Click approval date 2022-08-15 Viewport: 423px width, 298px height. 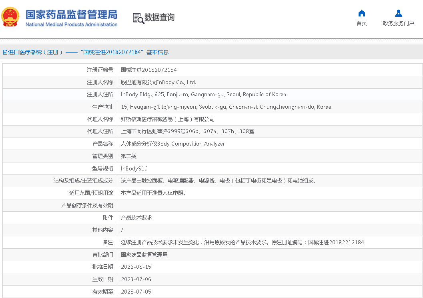click(x=136, y=267)
